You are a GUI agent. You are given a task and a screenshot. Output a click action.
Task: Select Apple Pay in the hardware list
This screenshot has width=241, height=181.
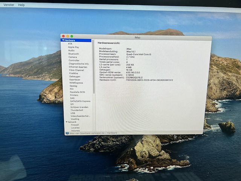coord(73,47)
